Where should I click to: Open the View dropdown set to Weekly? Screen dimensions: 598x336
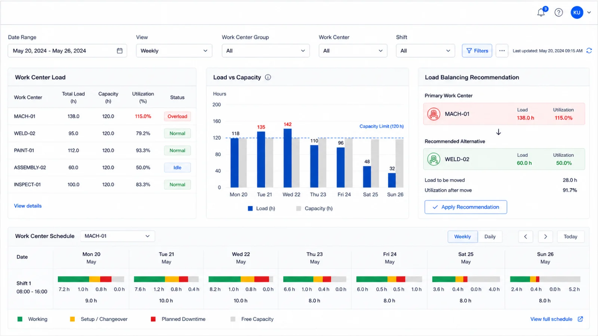pos(174,51)
